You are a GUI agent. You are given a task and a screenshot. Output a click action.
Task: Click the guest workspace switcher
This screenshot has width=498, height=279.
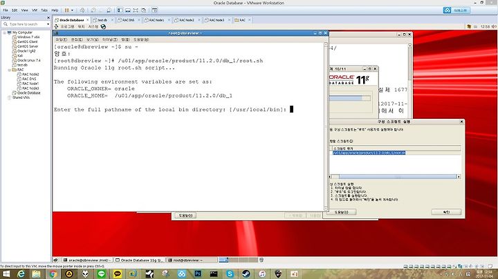click(x=237, y=260)
